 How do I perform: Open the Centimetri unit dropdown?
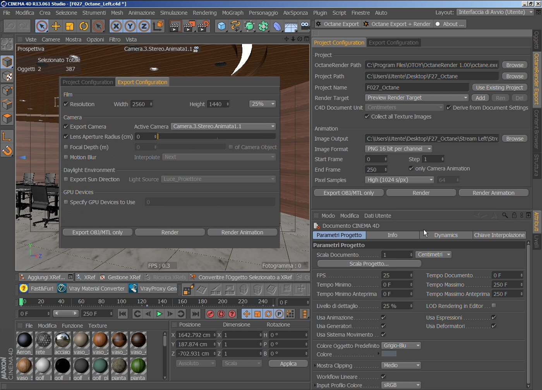coord(434,255)
